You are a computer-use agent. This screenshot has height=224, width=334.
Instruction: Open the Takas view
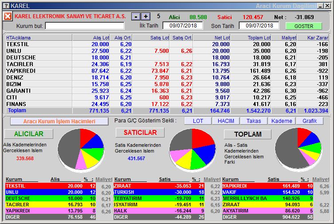tap(254, 121)
